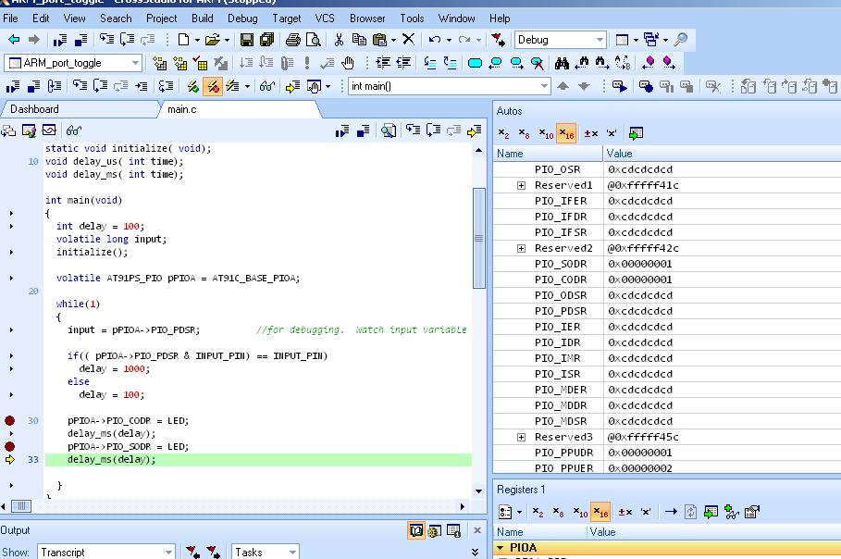
Task: Toggle binary display in Autos panel
Action: click(503, 133)
